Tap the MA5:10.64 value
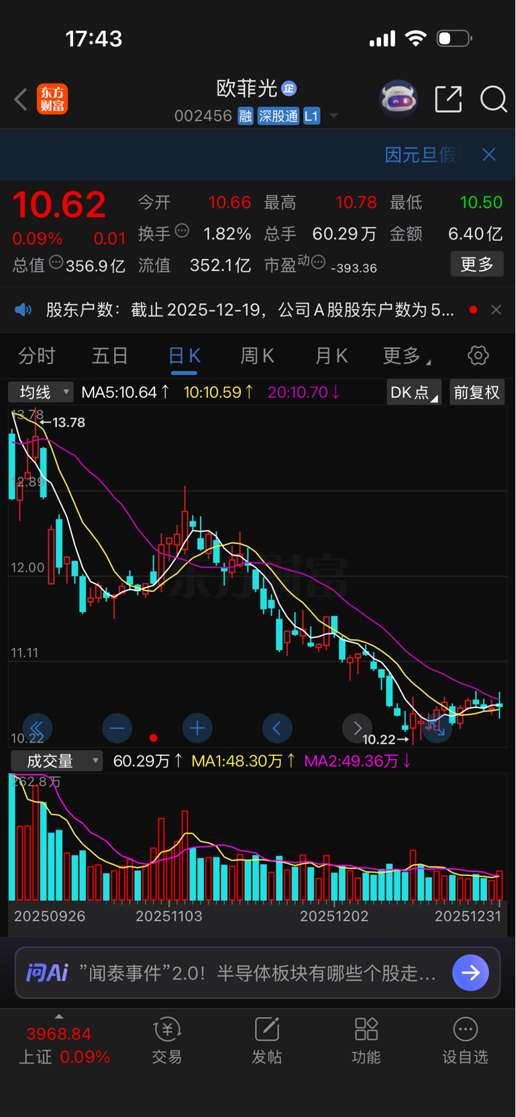The height and width of the screenshot is (1117, 516). point(125,392)
